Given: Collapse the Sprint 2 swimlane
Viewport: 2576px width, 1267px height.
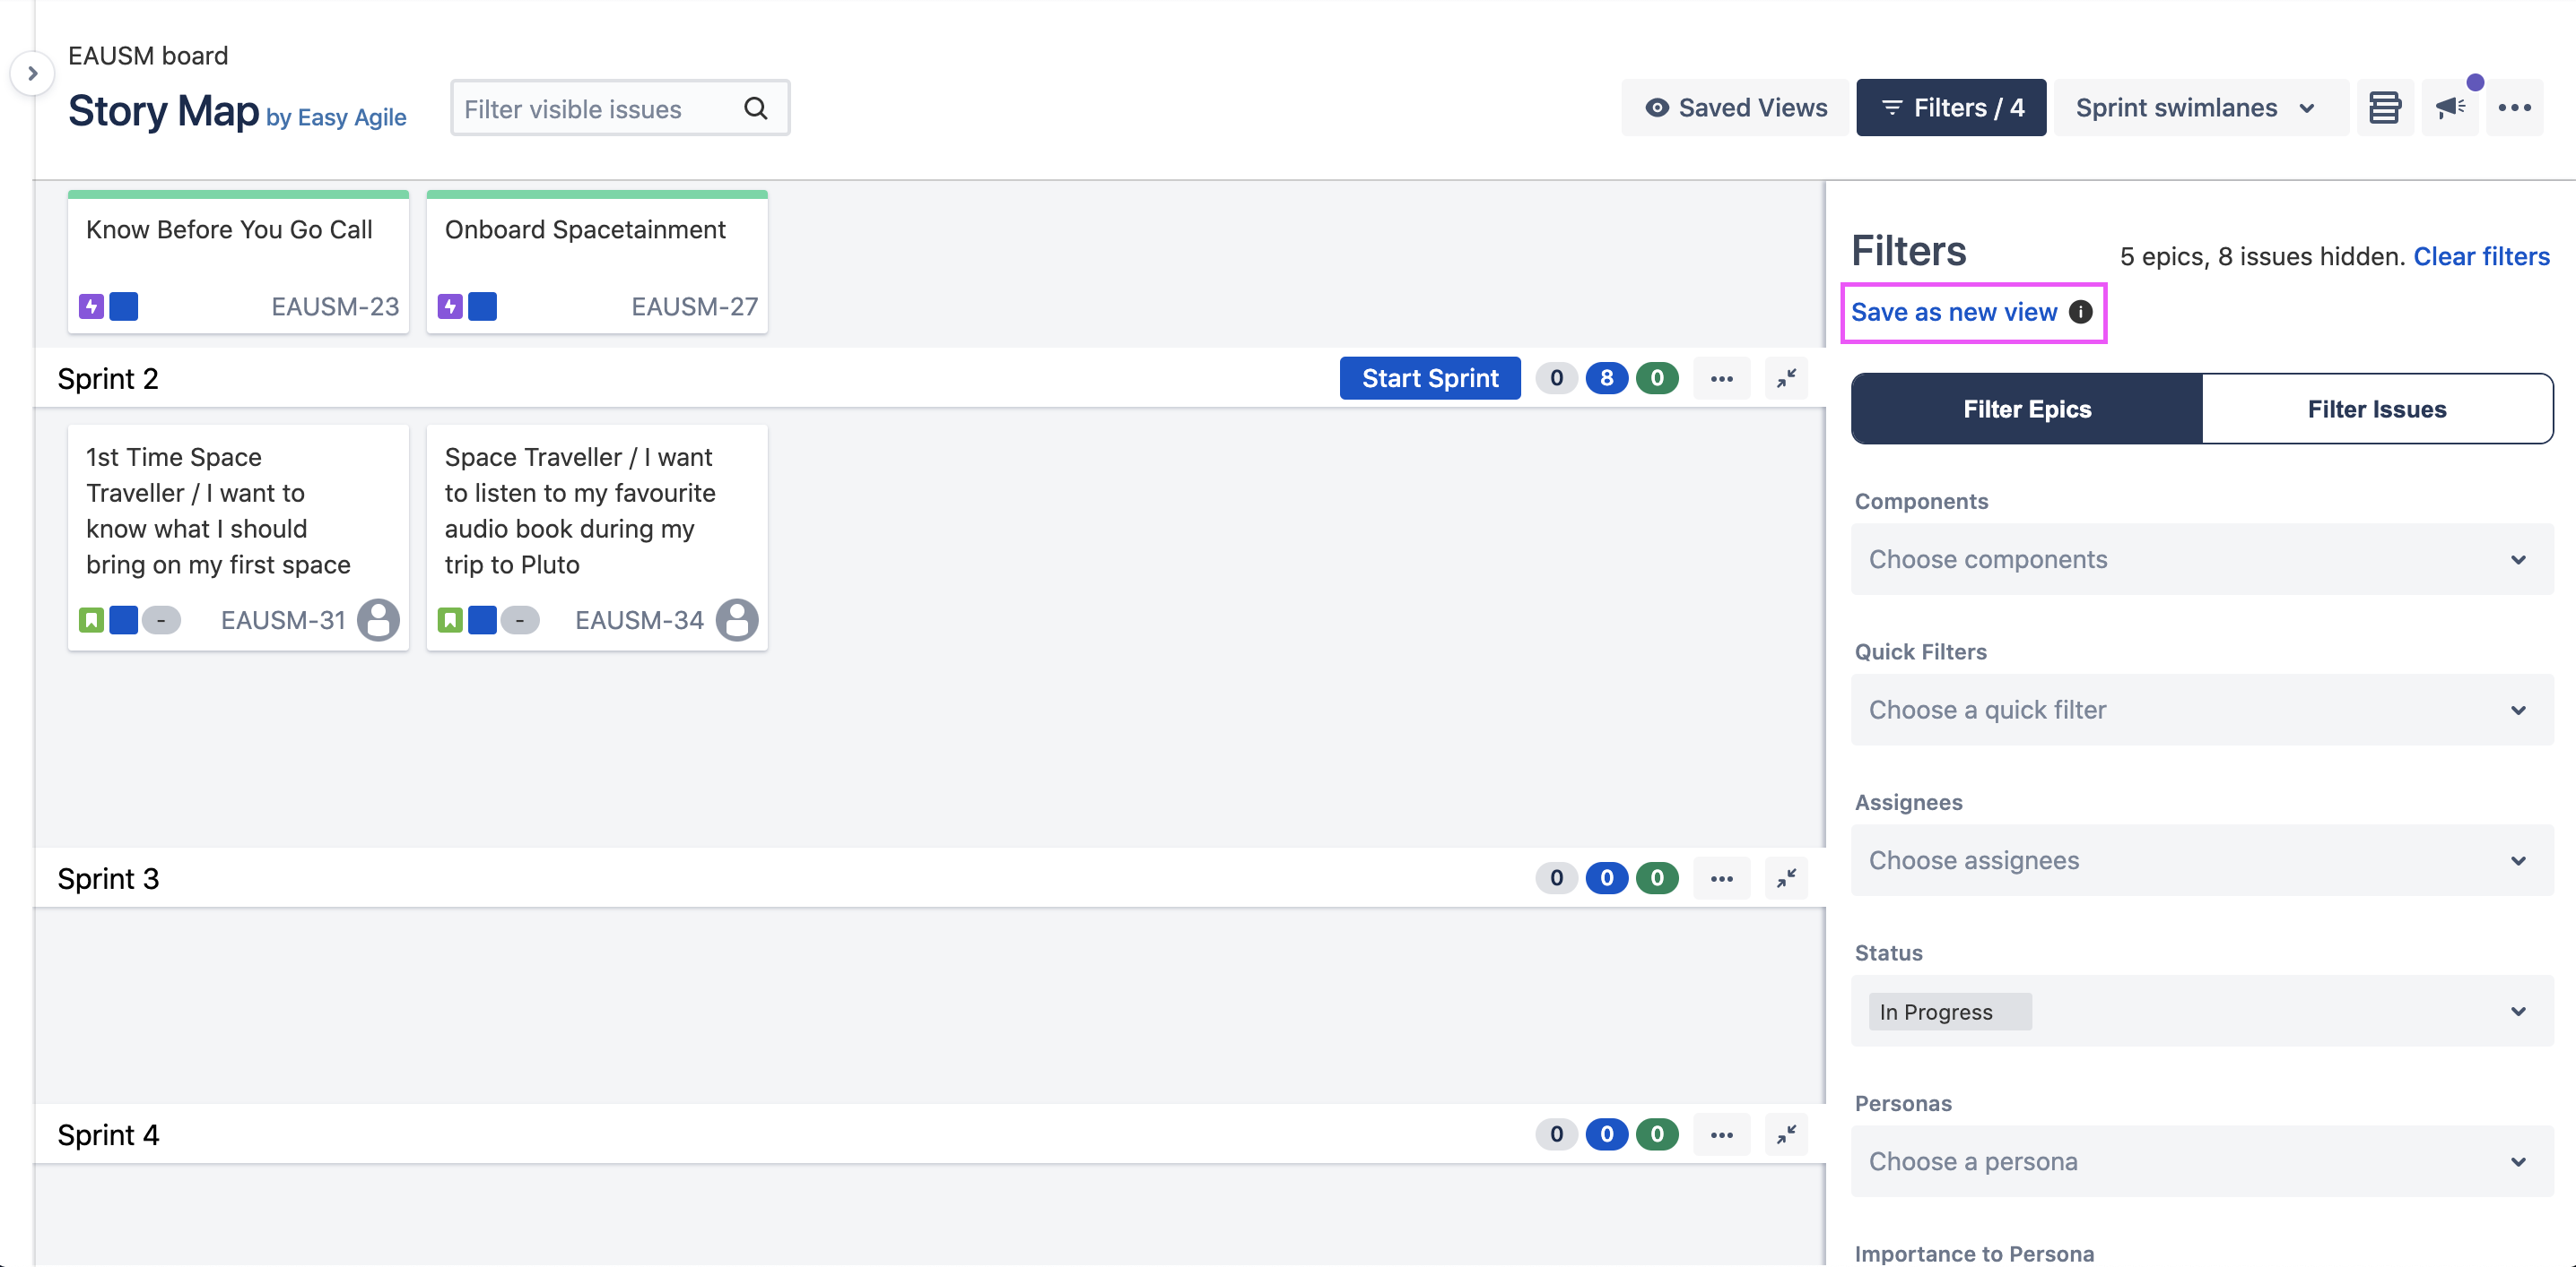Looking at the screenshot, I should coord(1786,379).
